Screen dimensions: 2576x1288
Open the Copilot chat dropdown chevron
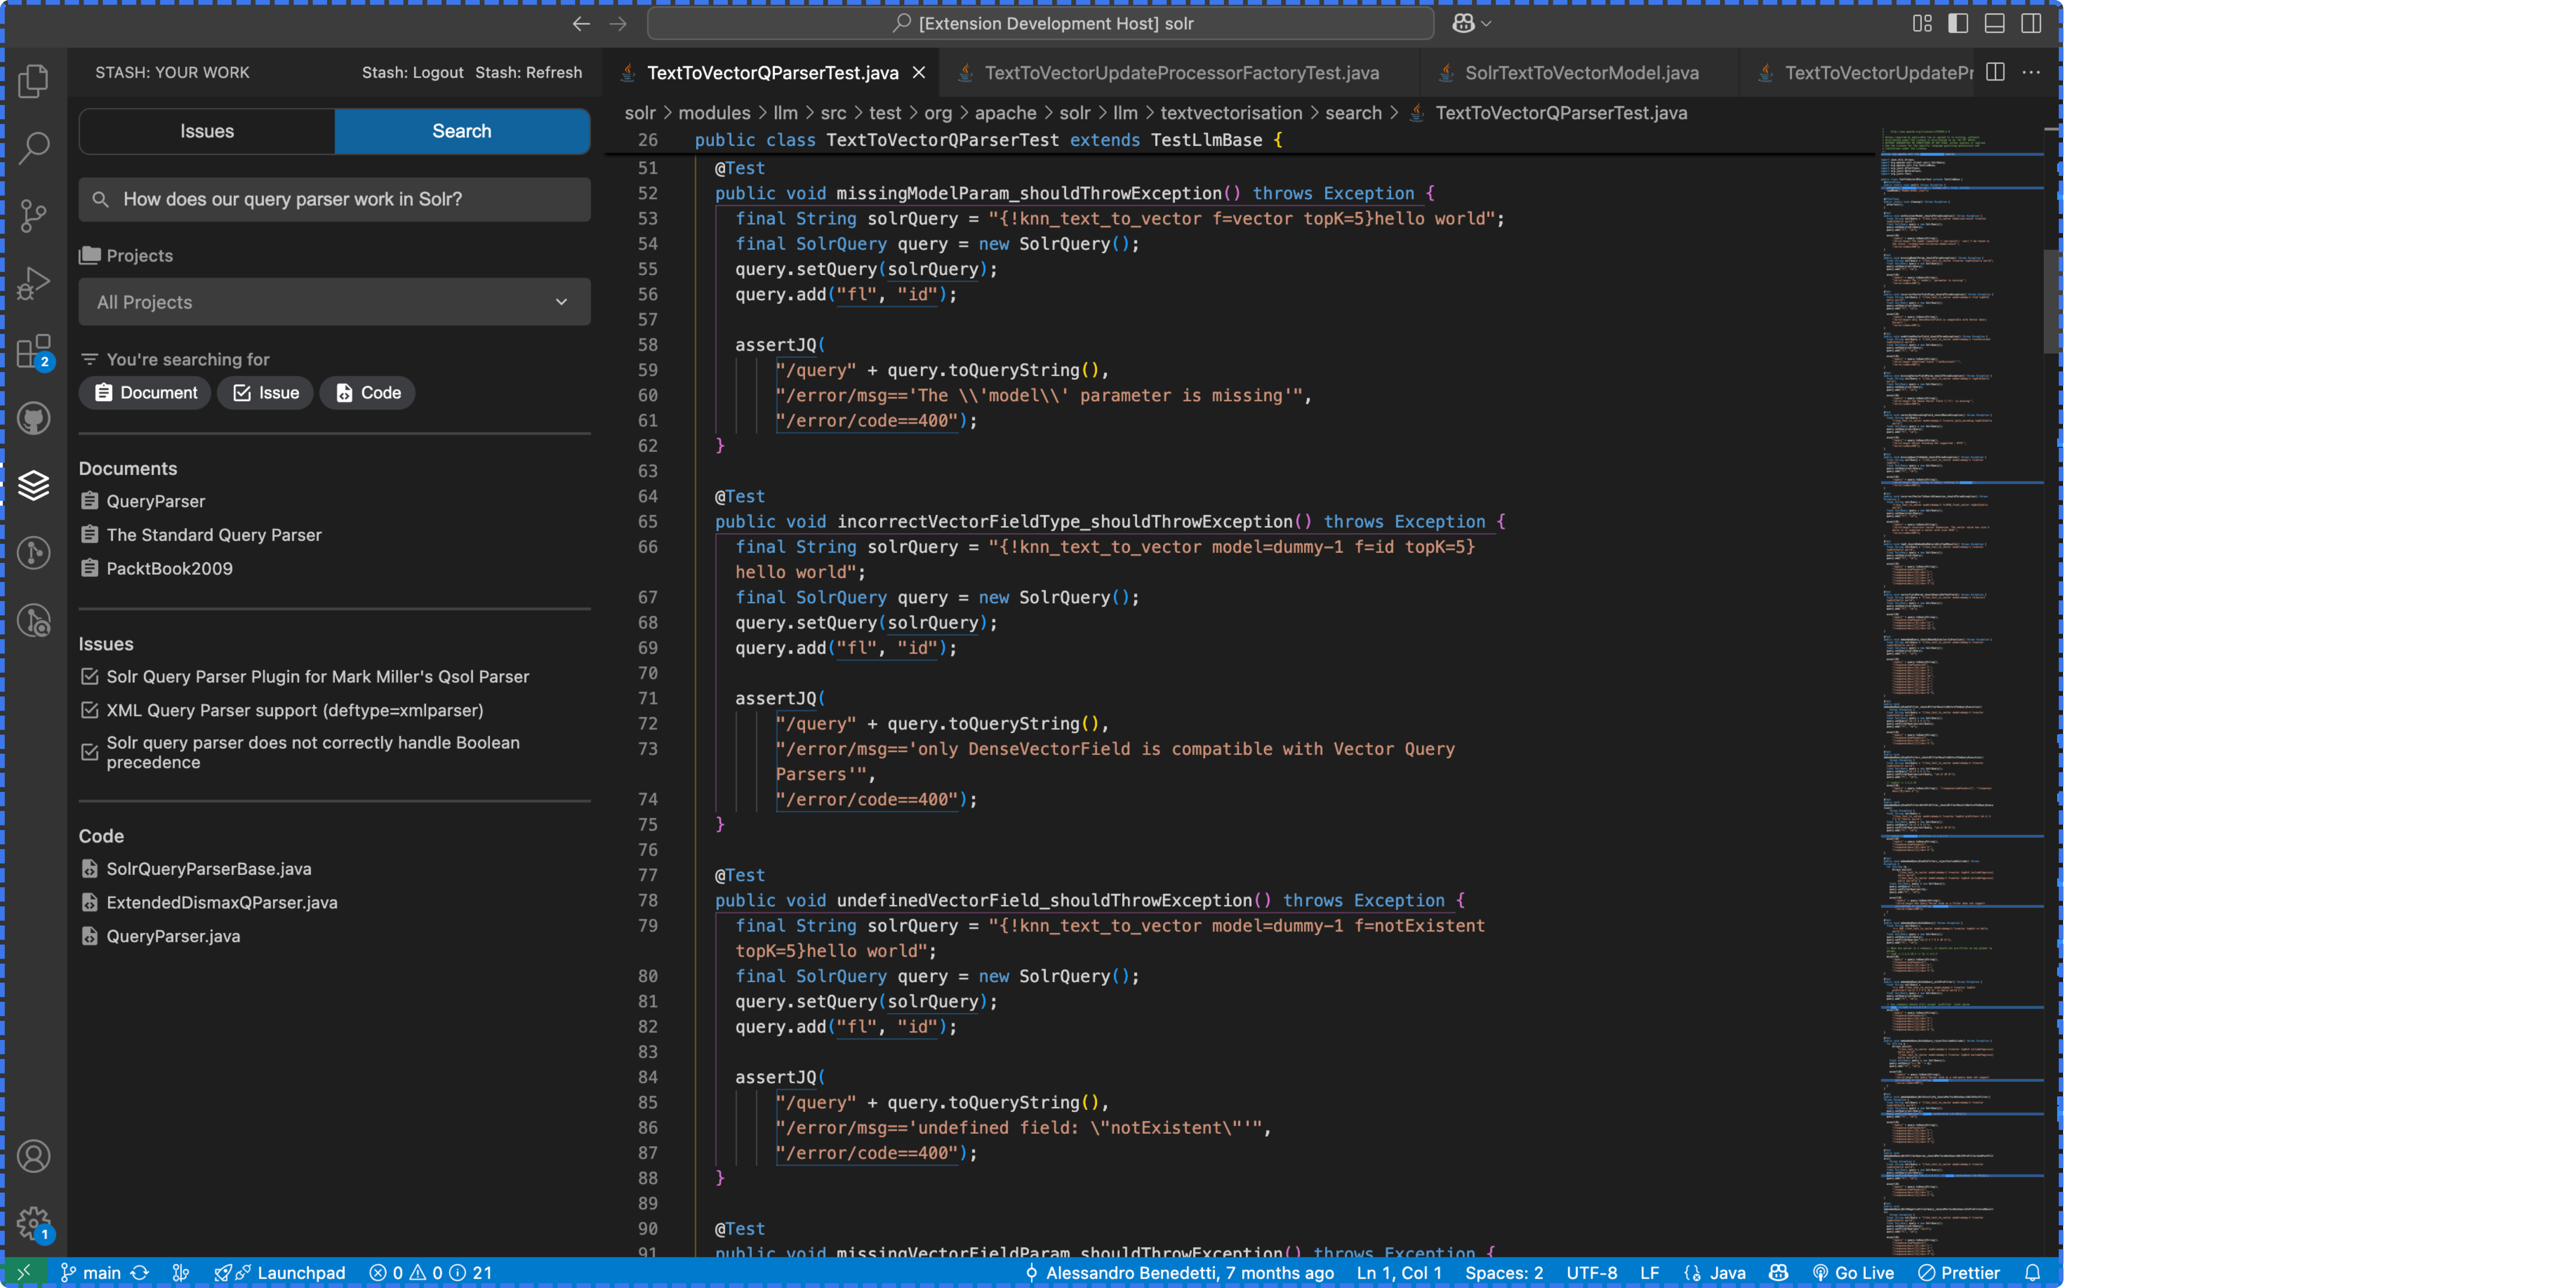(x=1486, y=23)
